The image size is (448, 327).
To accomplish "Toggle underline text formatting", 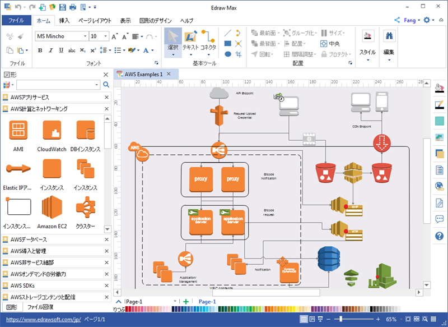I will pos(62,50).
